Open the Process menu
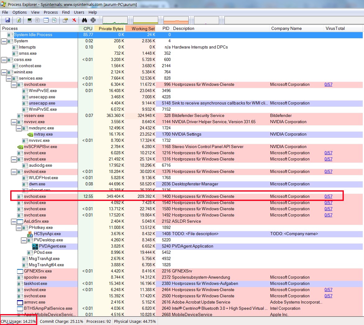This screenshot has height=325, width=364. (x=51, y=12)
